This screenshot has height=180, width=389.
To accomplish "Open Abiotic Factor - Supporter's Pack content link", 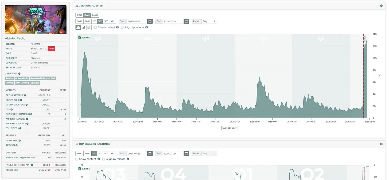I will pyautogui.click(x=20, y=158).
